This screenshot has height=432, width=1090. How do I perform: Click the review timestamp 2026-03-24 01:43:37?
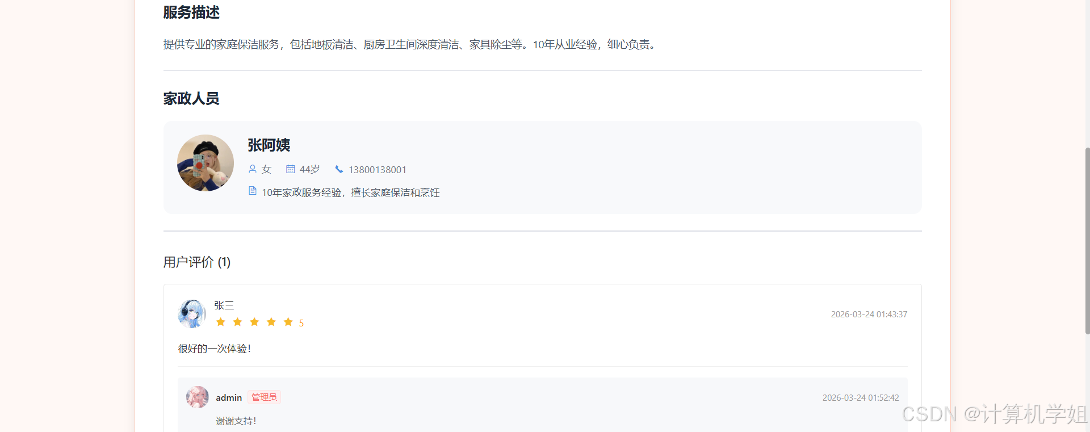(x=869, y=314)
